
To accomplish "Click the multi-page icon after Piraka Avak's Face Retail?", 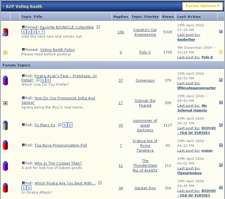I will coord(38,80).
